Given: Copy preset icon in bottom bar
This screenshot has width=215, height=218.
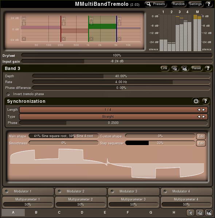Looking at the screenshot, I should pyautogui.click(x=200, y=213).
